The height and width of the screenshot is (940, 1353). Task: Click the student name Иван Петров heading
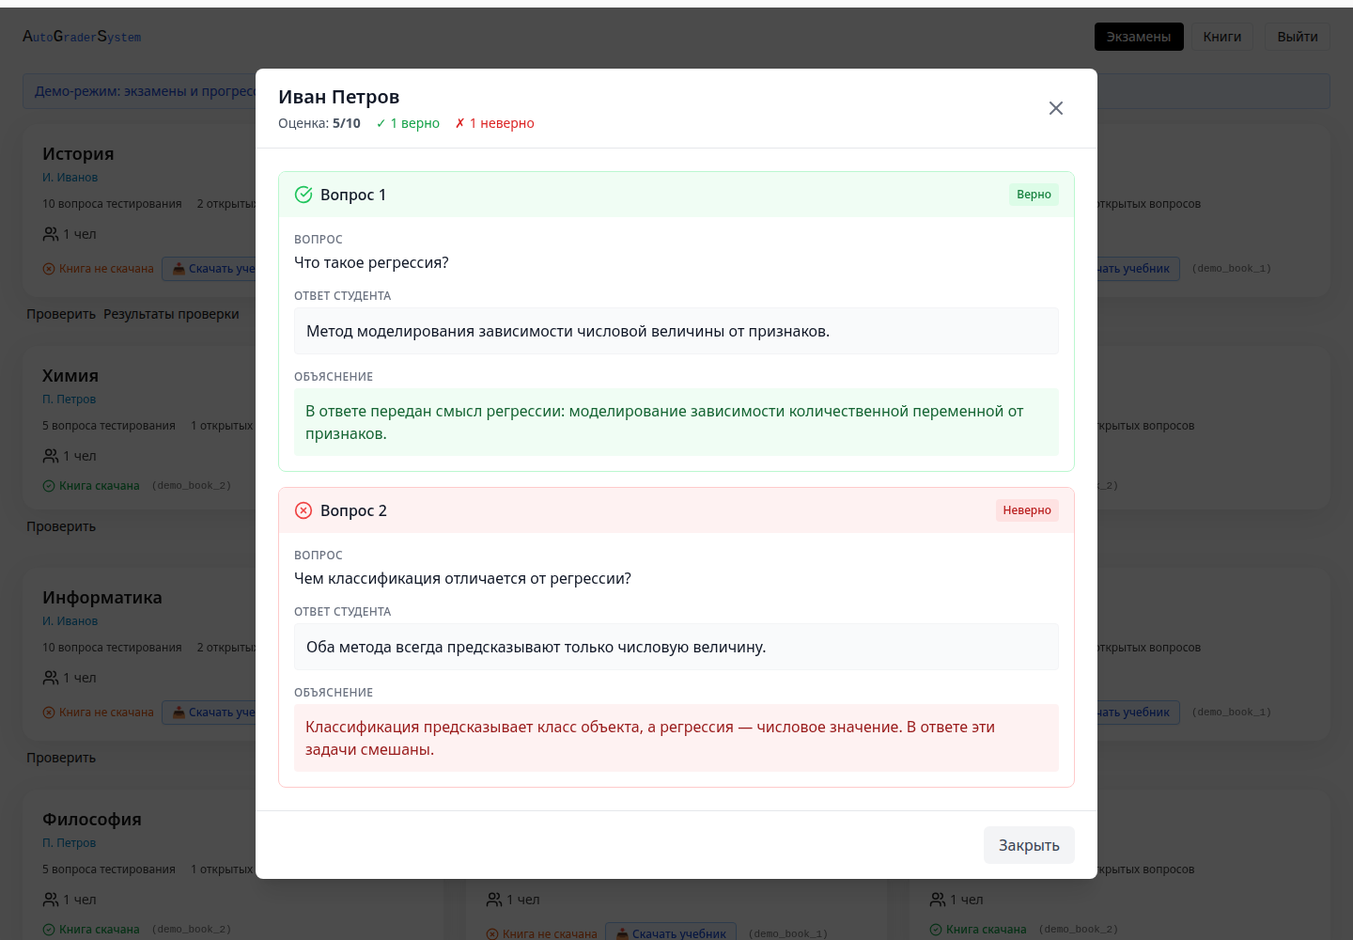(x=339, y=97)
